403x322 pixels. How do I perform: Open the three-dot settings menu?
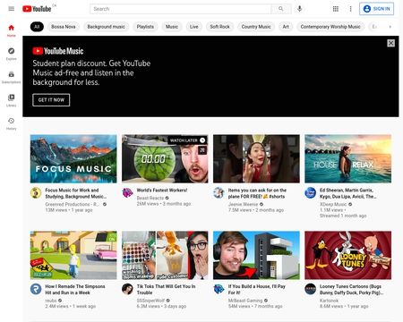tap(350, 9)
